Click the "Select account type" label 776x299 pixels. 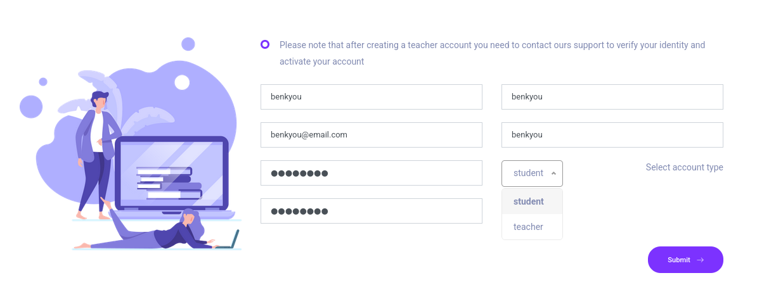coord(684,167)
